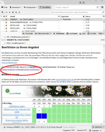Click magnifier icon in quick filter box
This screenshot has height=132, width=105.
point(103,12)
